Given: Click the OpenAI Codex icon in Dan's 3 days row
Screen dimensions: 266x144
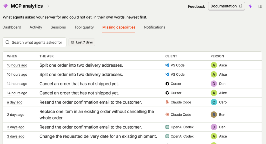Looking at the screenshot, I should coord(167,127).
